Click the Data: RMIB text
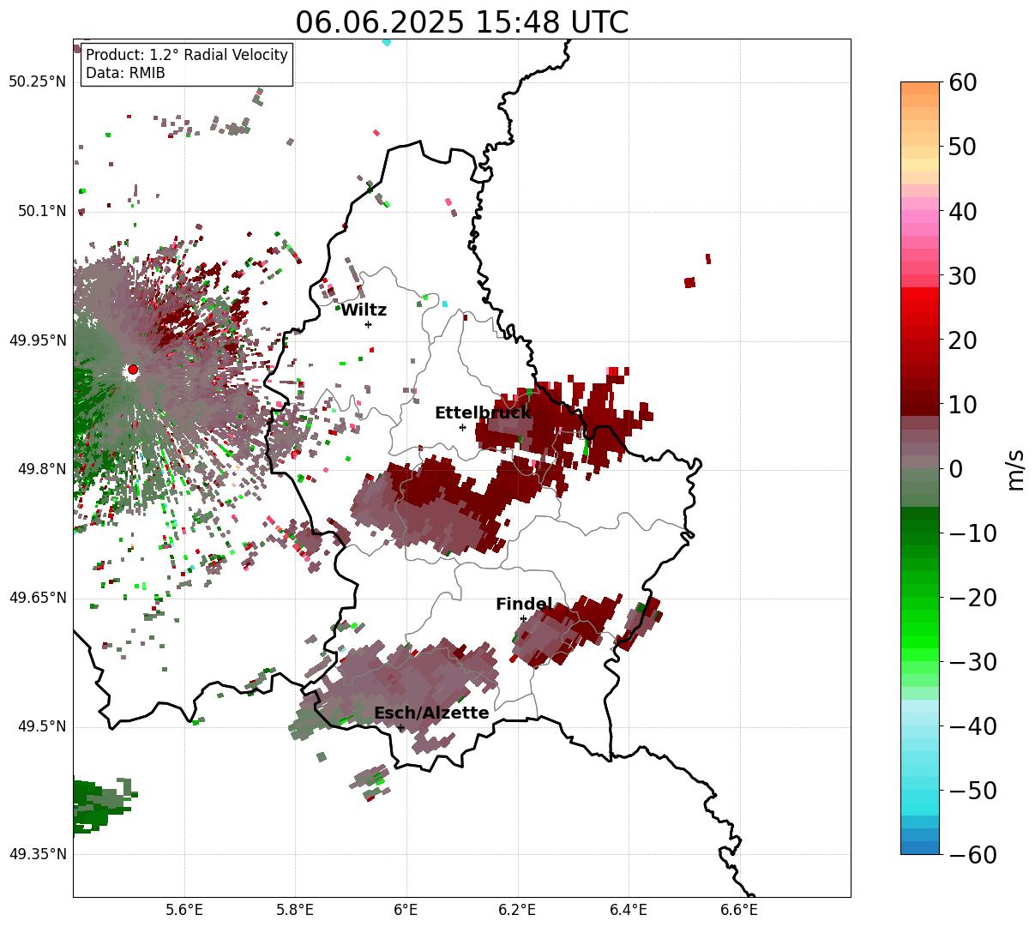 click(x=125, y=74)
